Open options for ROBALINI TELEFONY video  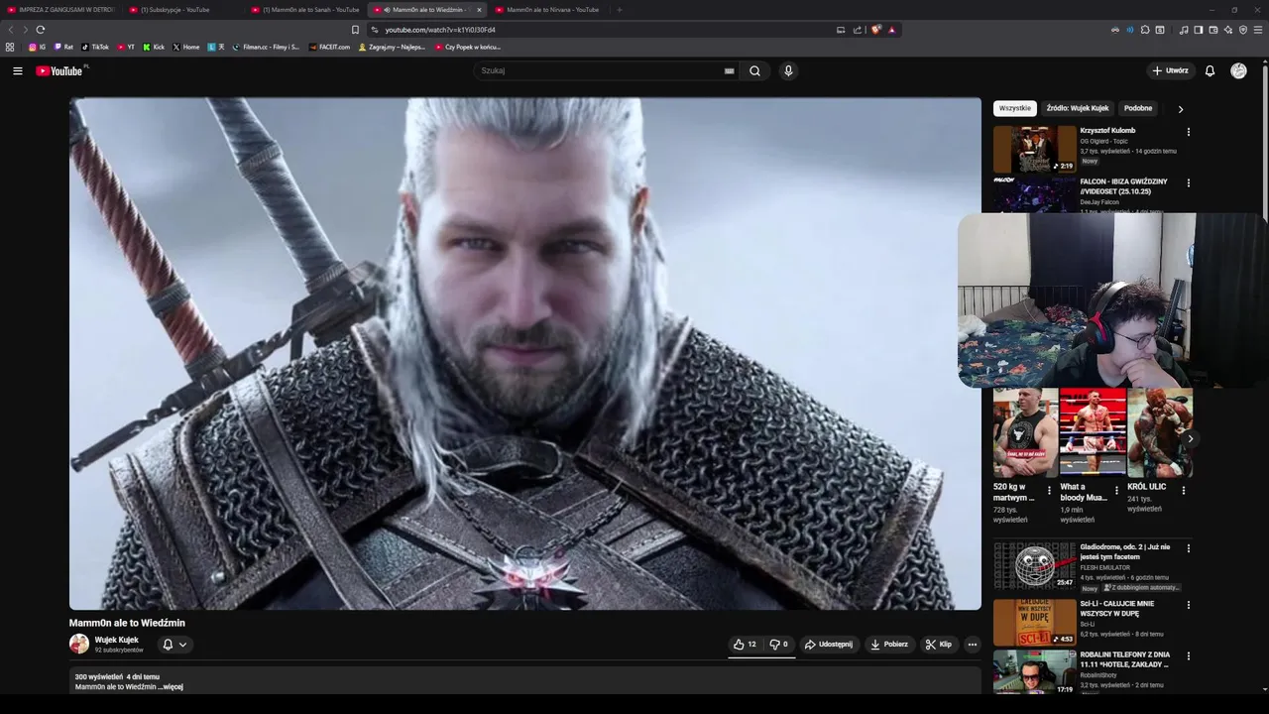tap(1188, 656)
